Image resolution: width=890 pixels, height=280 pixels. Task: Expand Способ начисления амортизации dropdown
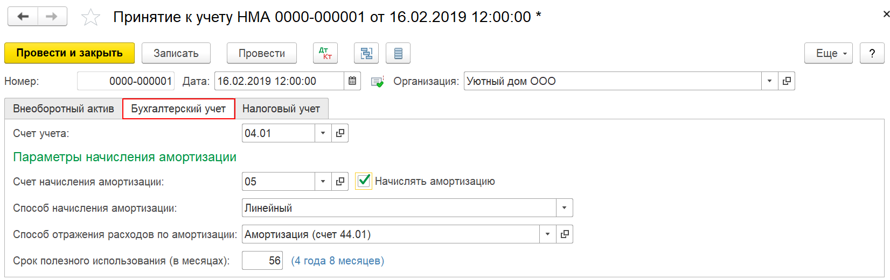click(564, 208)
